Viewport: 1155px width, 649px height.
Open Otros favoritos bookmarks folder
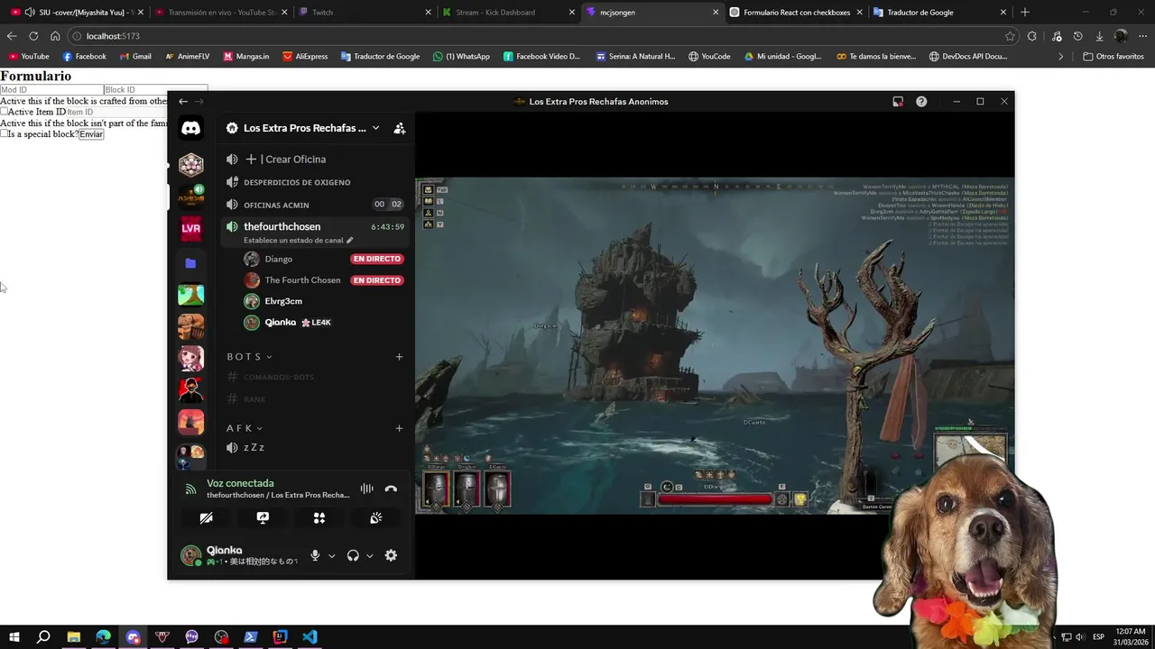click(x=1113, y=56)
